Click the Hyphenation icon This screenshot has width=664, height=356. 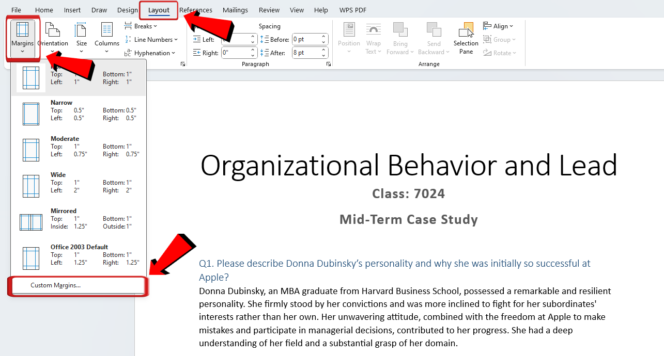[x=150, y=53]
